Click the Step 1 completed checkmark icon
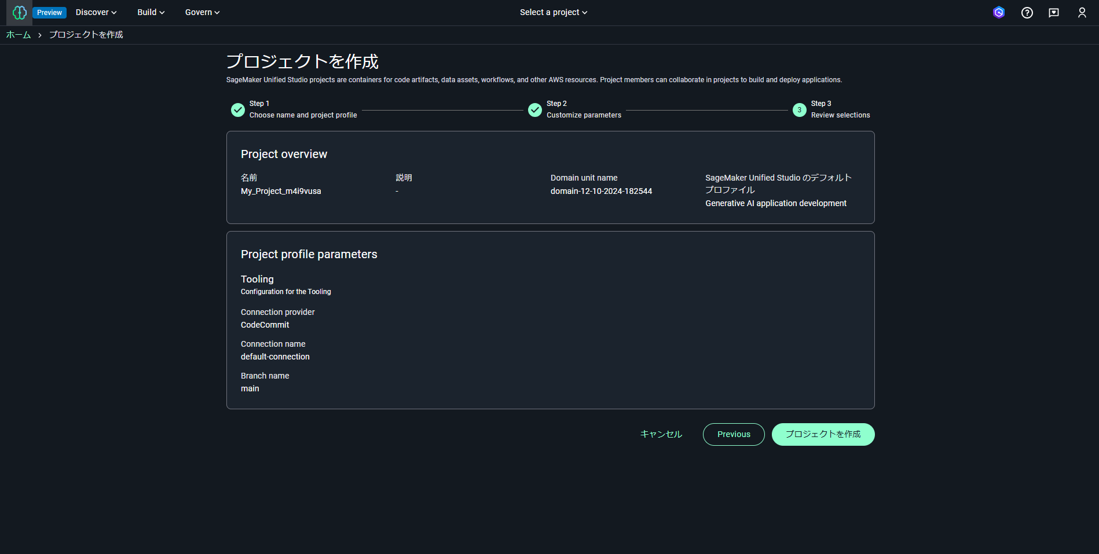The height and width of the screenshot is (554, 1099). point(238,110)
